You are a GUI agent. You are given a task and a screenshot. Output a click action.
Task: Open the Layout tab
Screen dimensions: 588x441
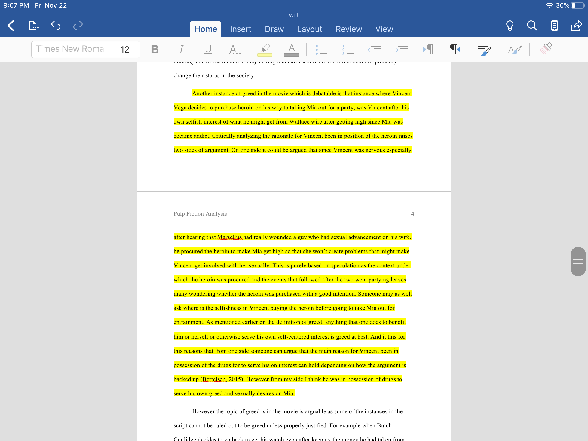click(x=310, y=29)
